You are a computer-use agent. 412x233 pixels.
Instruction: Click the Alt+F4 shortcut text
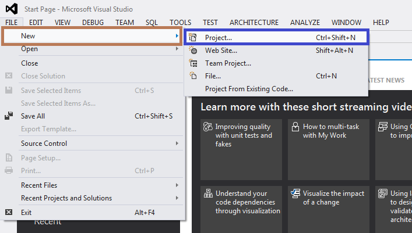(x=145, y=212)
